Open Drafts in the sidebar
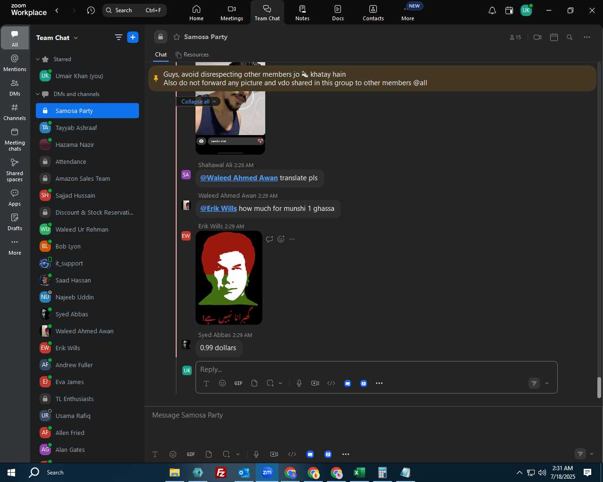603x482 pixels. [x=15, y=222]
